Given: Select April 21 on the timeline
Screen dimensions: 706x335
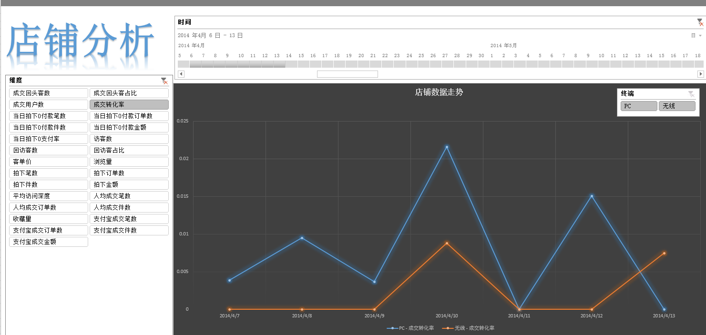Looking at the screenshot, I should click(376, 64).
